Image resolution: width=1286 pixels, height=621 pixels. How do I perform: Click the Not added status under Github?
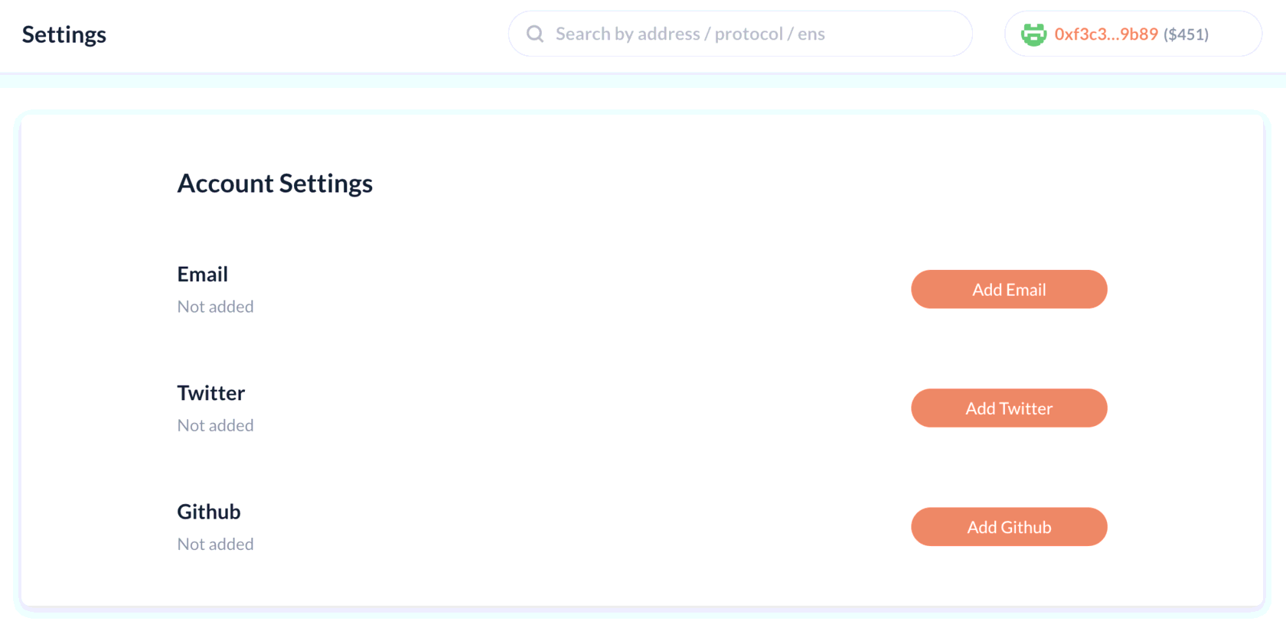pos(215,545)
